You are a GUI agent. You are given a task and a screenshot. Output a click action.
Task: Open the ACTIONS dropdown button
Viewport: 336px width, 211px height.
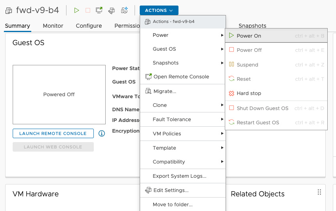[159, 10]
